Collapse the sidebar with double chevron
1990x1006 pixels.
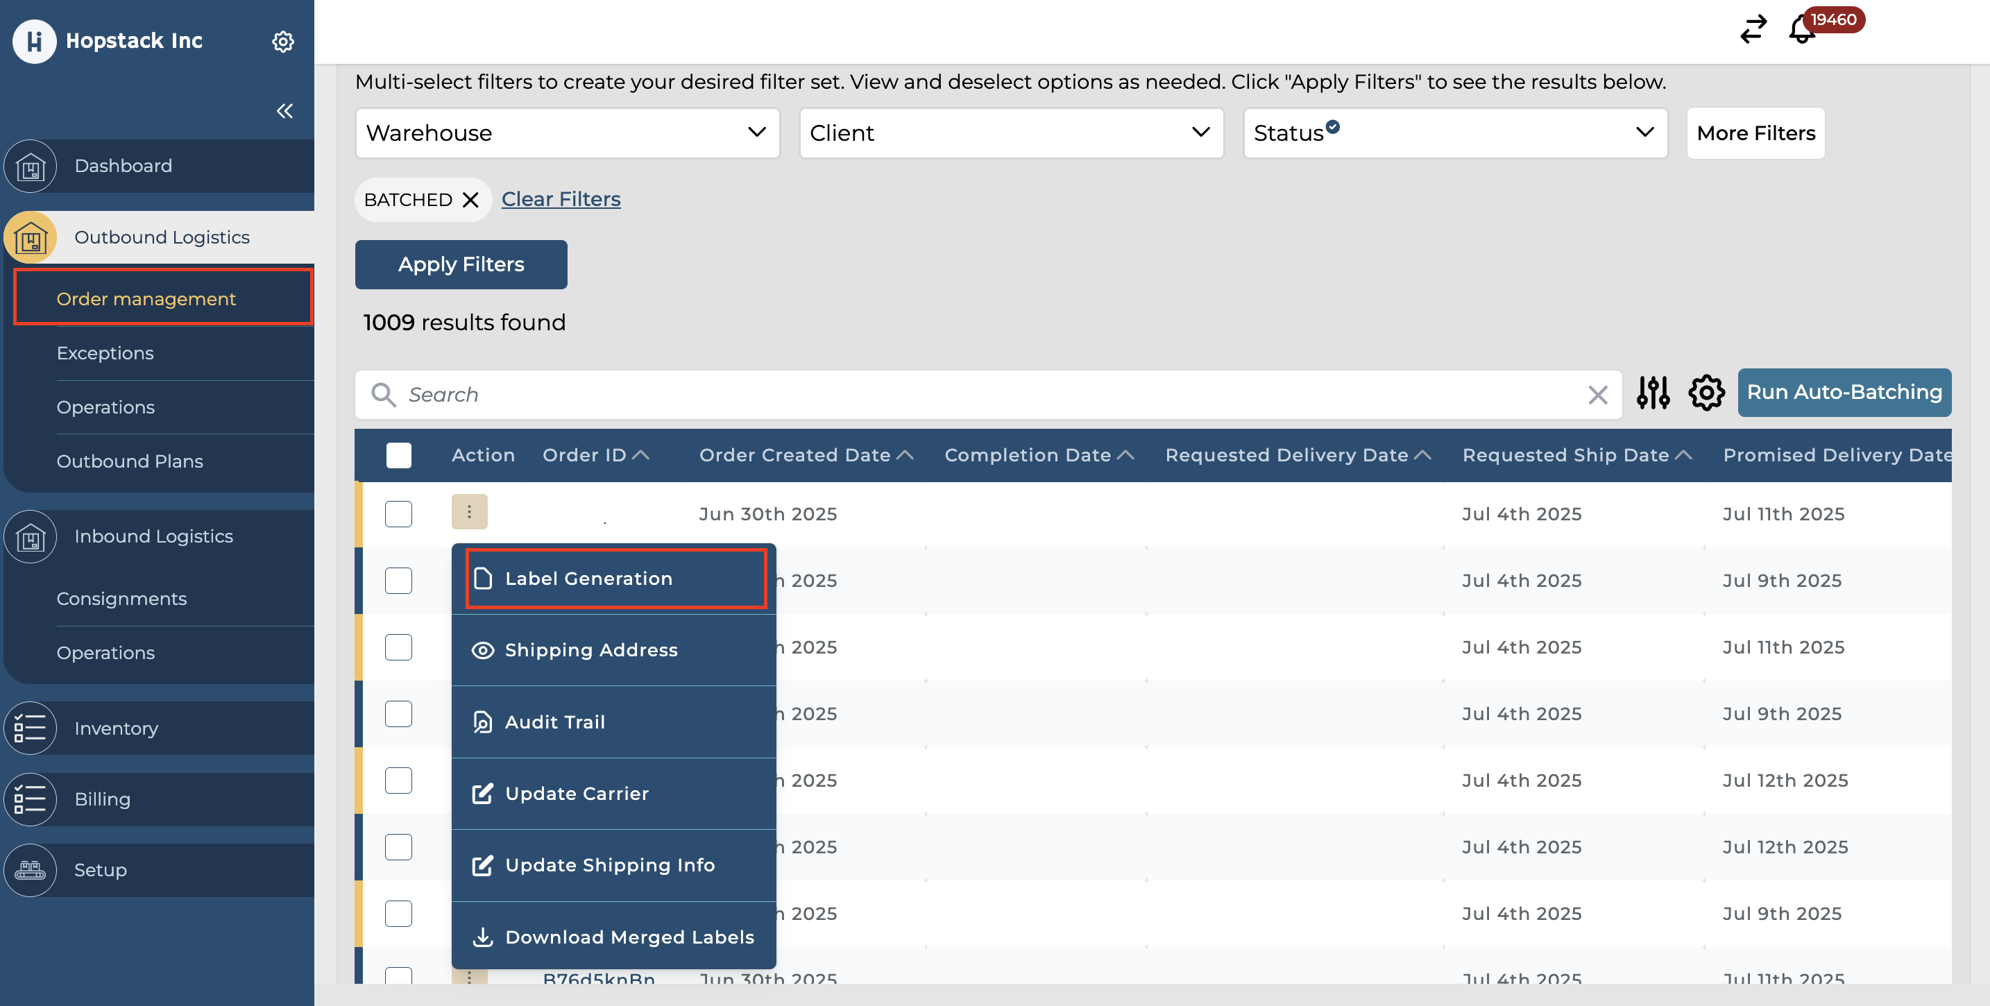[x=284, y=111]
